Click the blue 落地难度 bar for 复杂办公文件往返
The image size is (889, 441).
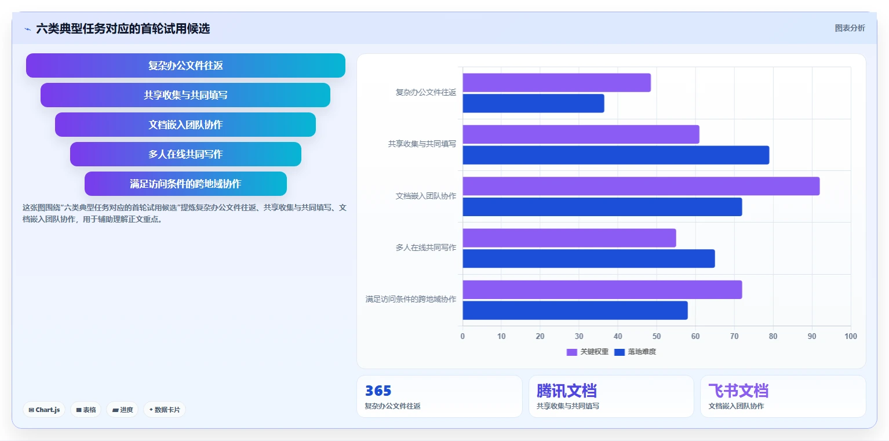point(533,103)
